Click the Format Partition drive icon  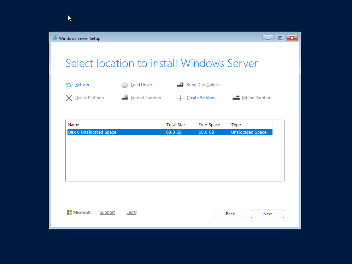pyautogui.click(x=125, y=98)
